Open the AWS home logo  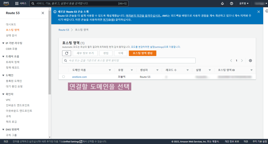(x=6, y=3)
